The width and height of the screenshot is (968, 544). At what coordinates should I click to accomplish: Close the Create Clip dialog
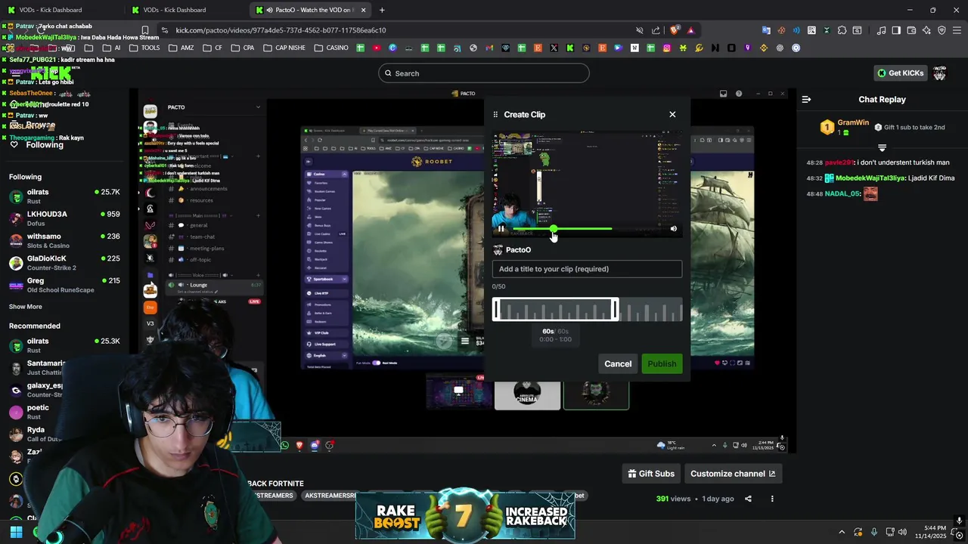[x=672, y=114]
